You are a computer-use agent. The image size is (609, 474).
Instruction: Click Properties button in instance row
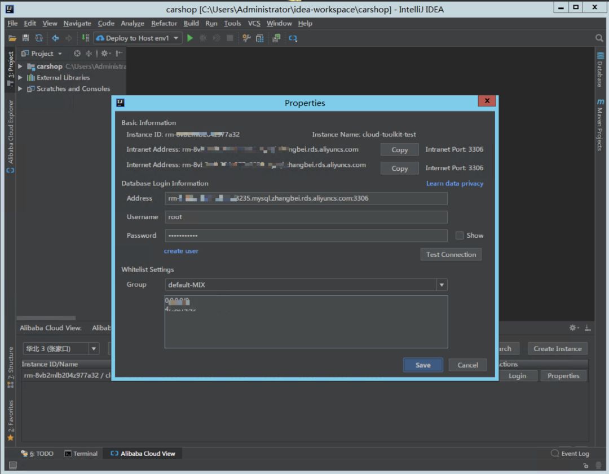pyautogui.click(x=563, y=376)
